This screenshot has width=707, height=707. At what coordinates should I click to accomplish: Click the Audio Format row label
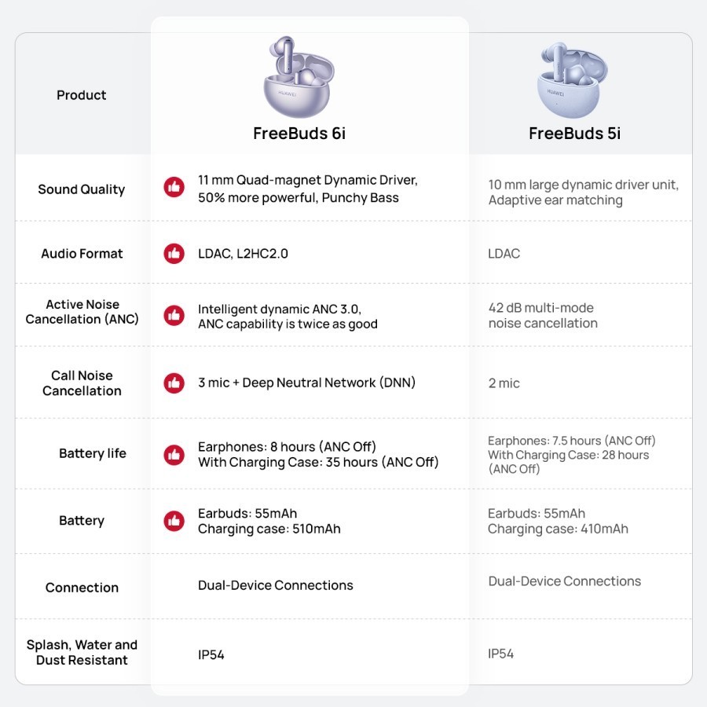[x=82, y=254]
